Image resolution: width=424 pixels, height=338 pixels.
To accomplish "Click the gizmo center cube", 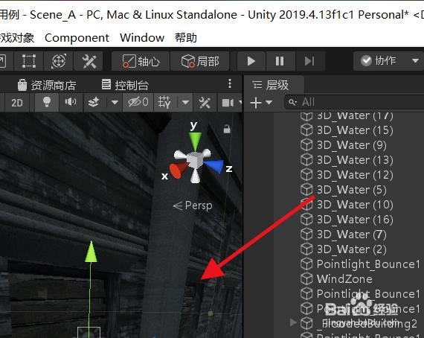I will point(195,159).
